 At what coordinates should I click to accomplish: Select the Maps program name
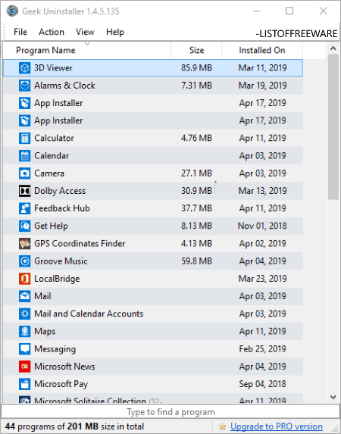tap(45, 331)
